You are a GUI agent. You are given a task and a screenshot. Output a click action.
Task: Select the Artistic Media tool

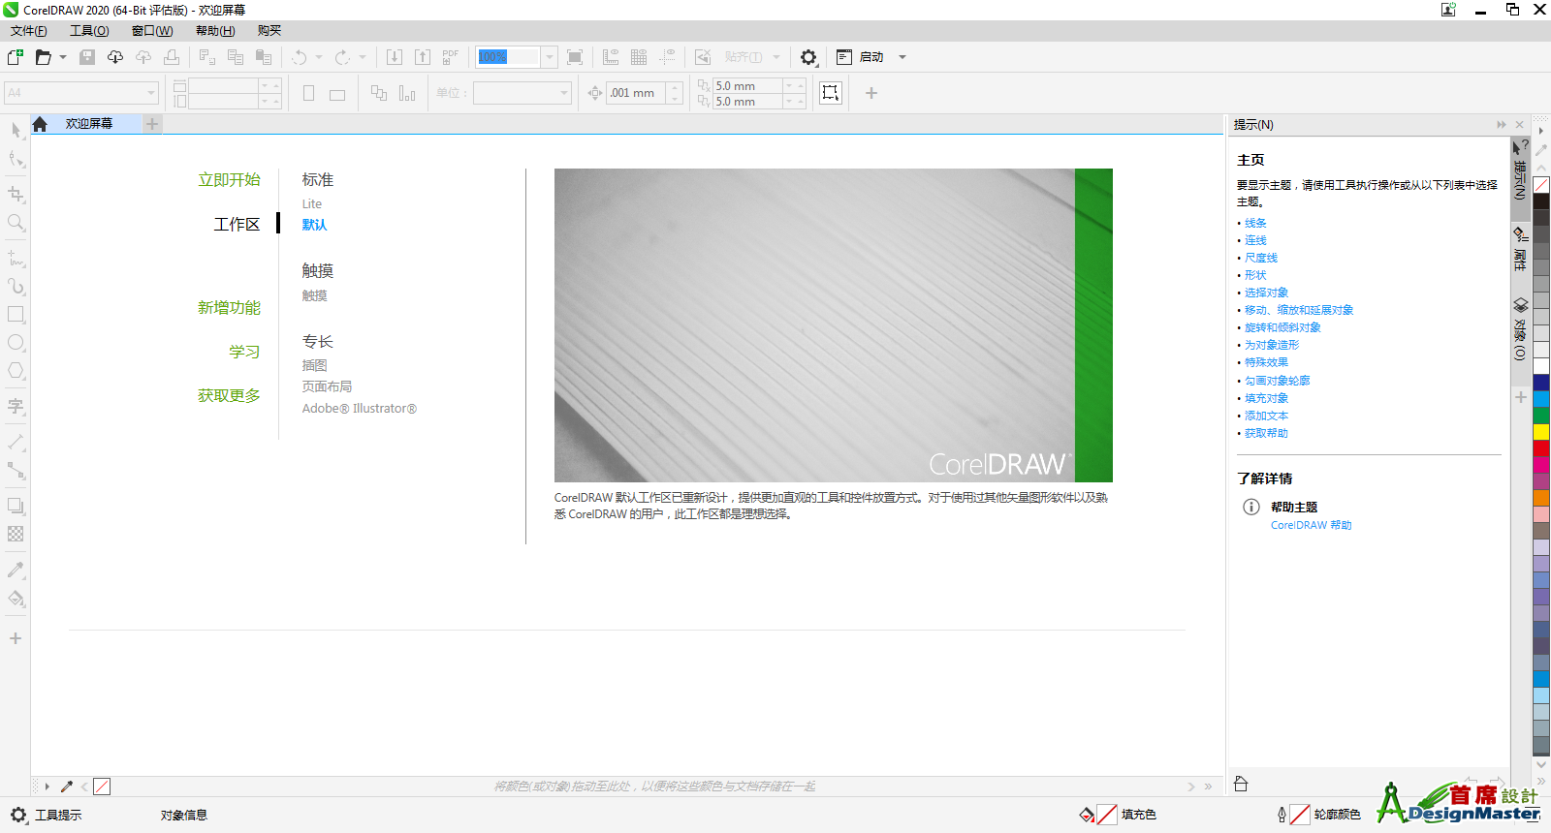(16, 287)
